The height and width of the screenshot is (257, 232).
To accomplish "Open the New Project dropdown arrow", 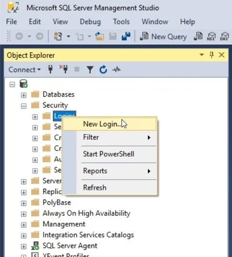I will [x=69, y=36].
